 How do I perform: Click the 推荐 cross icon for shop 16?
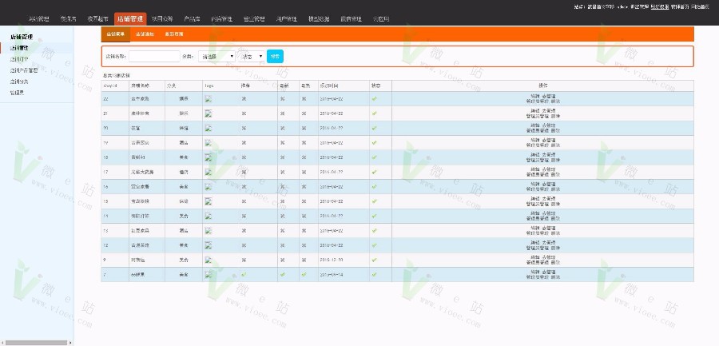pyautogui.click(x=244, y=187)
